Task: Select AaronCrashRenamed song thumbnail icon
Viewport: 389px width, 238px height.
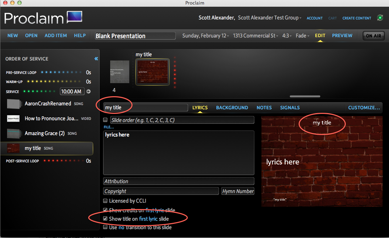Action: point(14,104)
